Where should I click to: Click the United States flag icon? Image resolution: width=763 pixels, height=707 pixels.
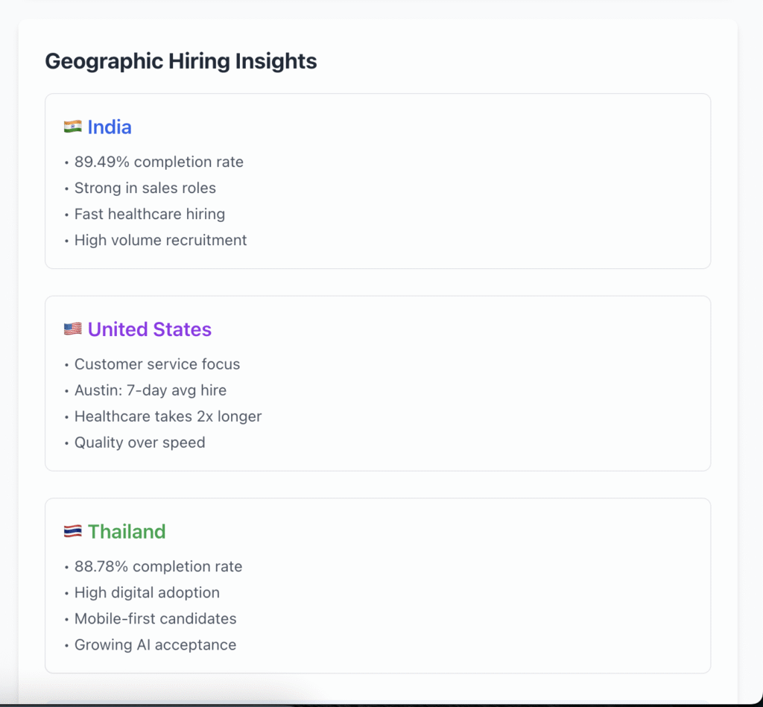coord(72,329)
